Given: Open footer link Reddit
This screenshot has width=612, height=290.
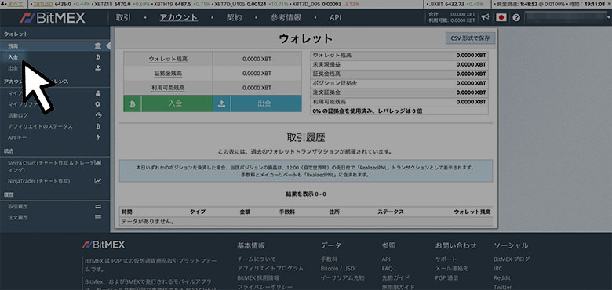Looking at the screenshot, I should click(502, 278).
